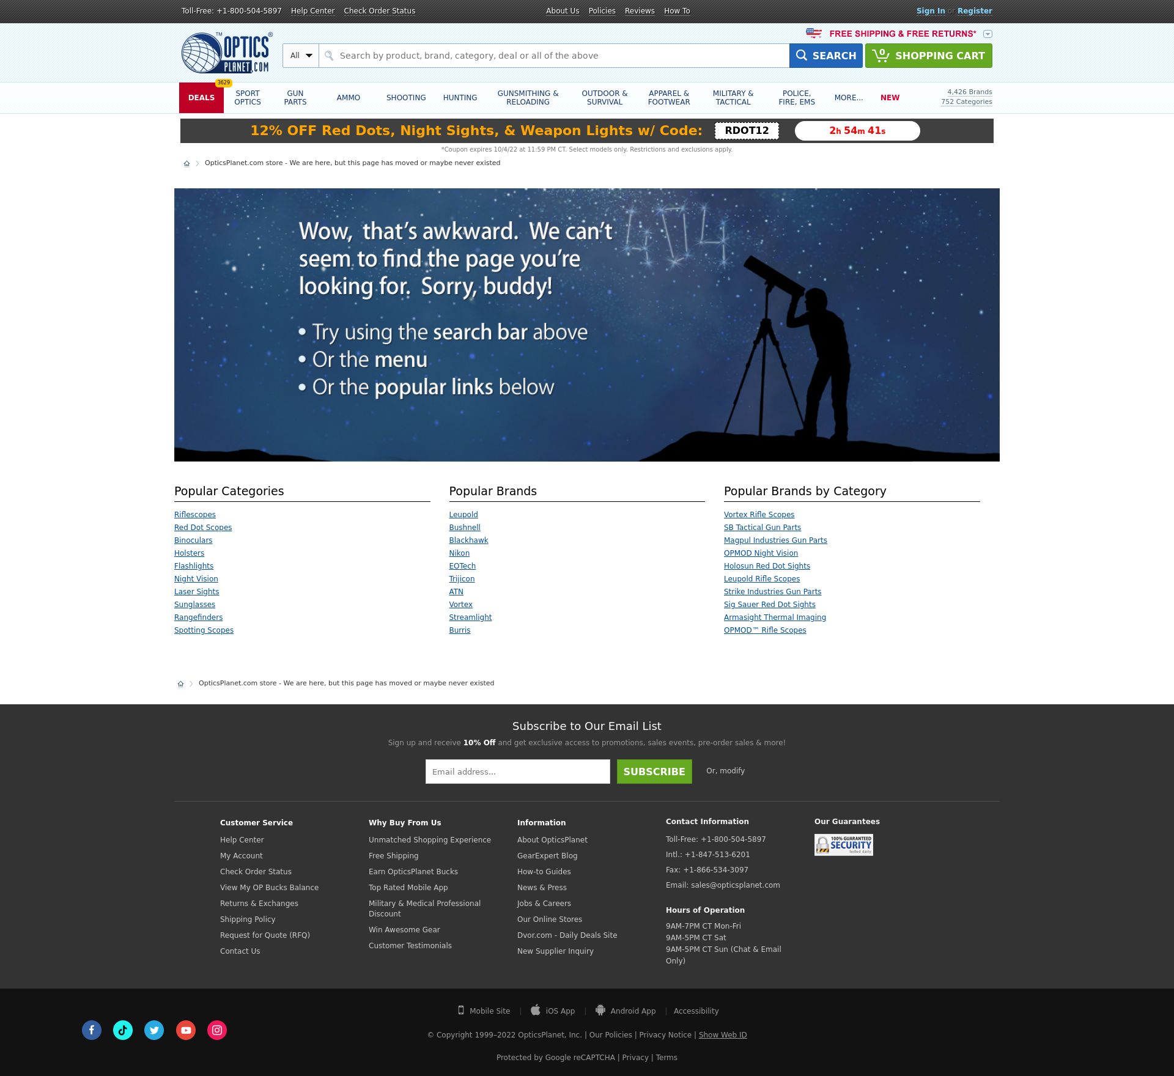Screen dimensions: 1174x1076
Task: Click the US flag shipping icon
Action: [x=814, y=33]
